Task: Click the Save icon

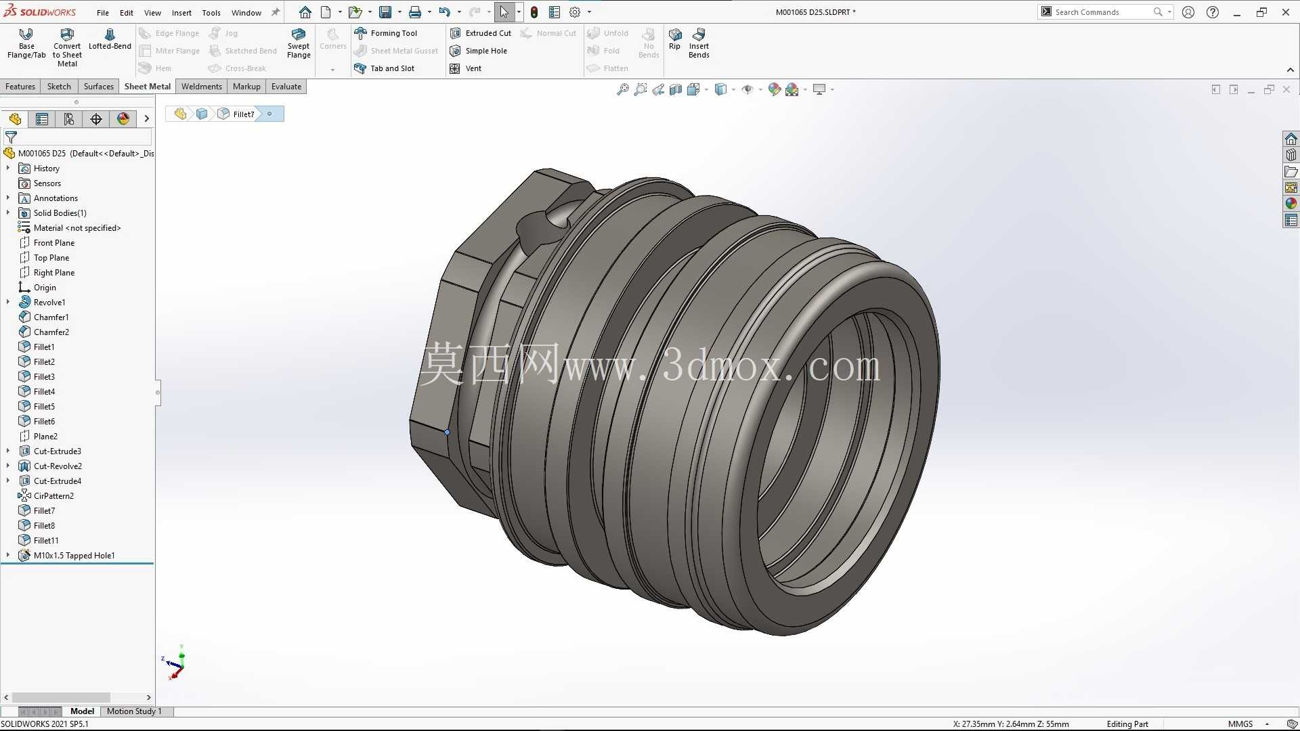Action: click(x=385, y=12)
